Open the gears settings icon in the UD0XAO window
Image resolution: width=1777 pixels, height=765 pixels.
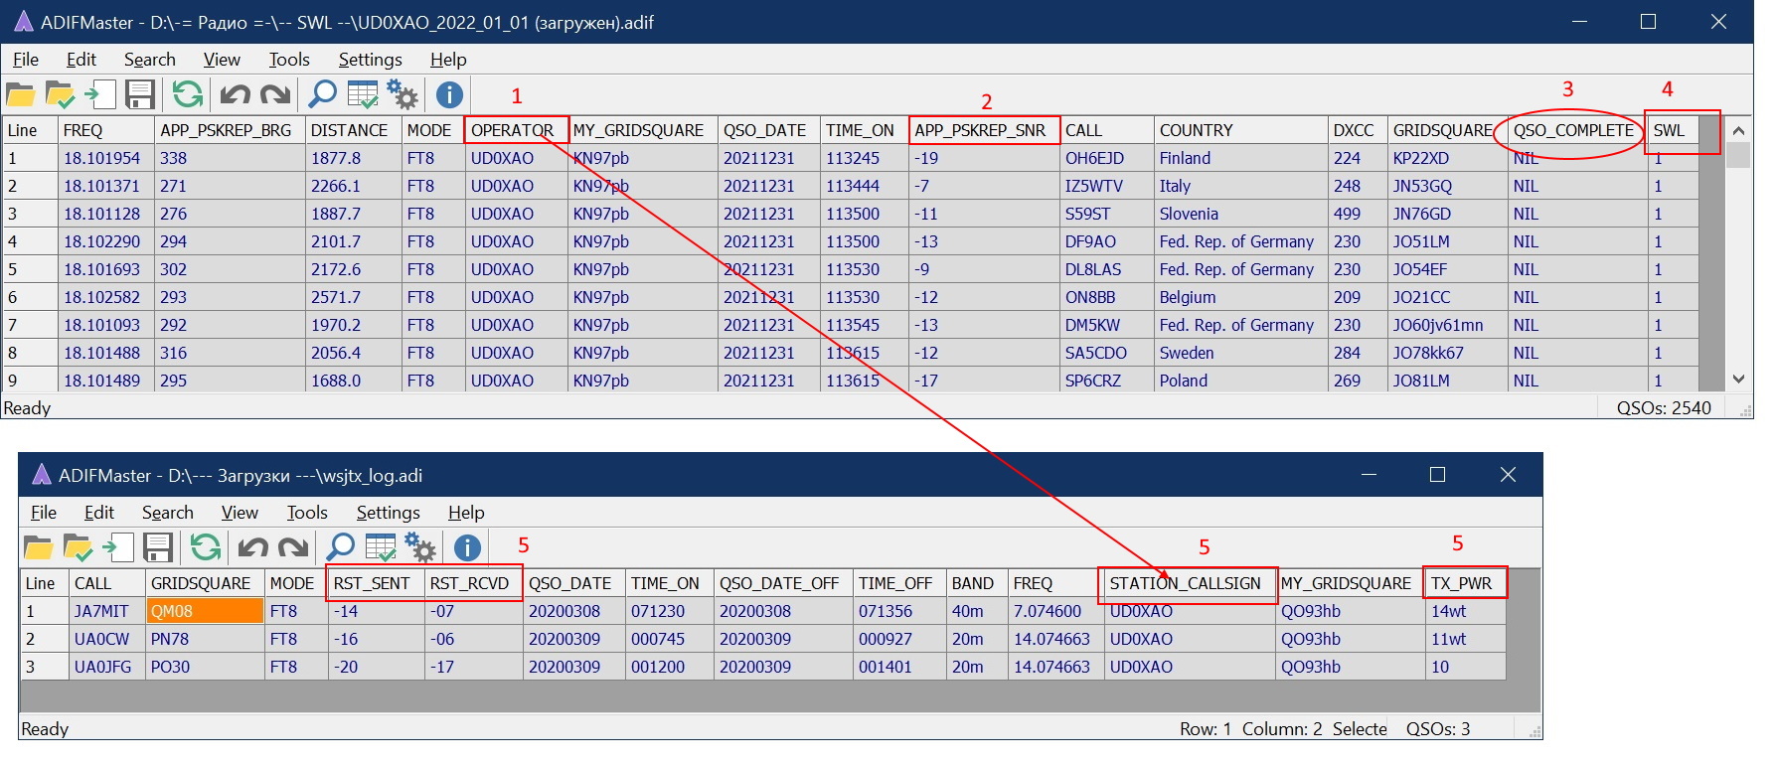(403, 94)
